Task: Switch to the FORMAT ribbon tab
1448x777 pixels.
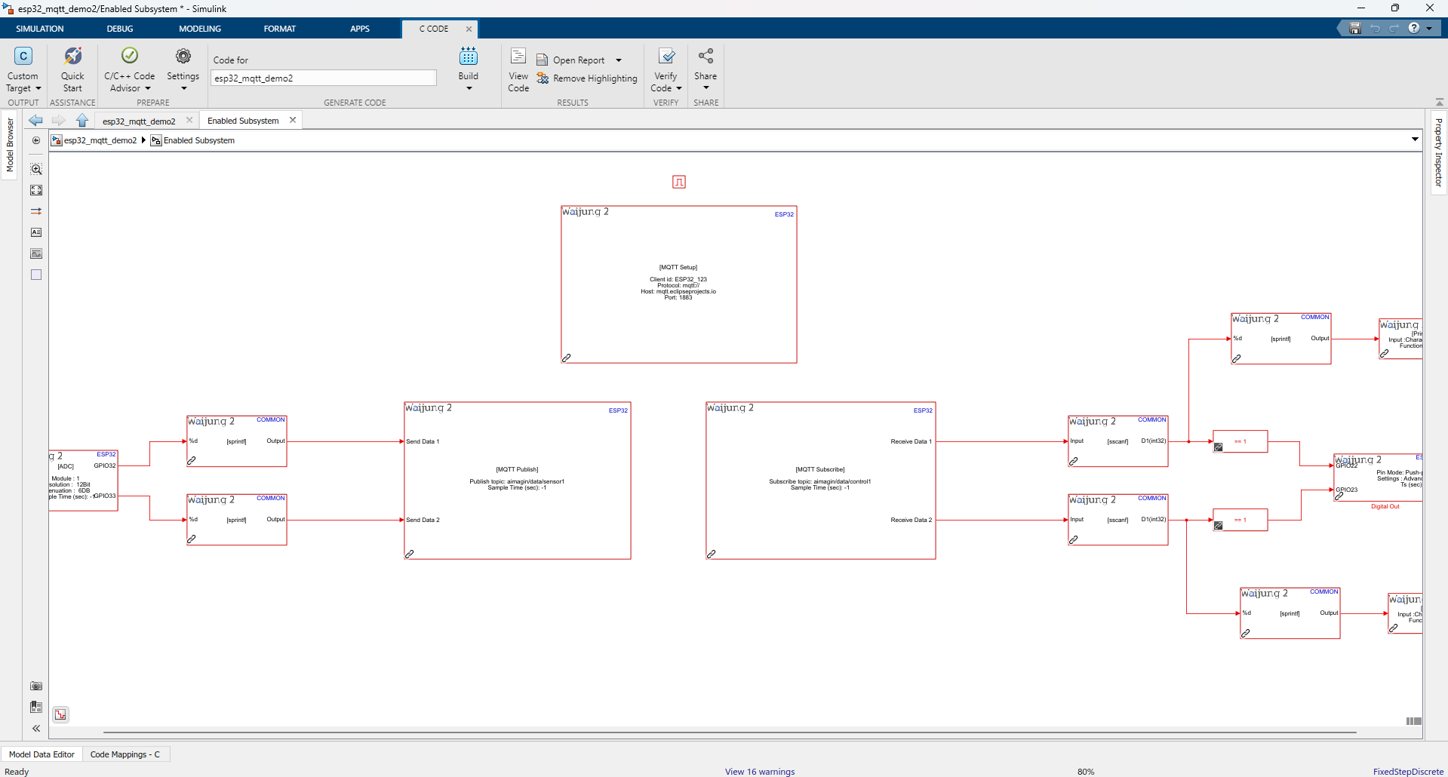Action: [280, 29]
